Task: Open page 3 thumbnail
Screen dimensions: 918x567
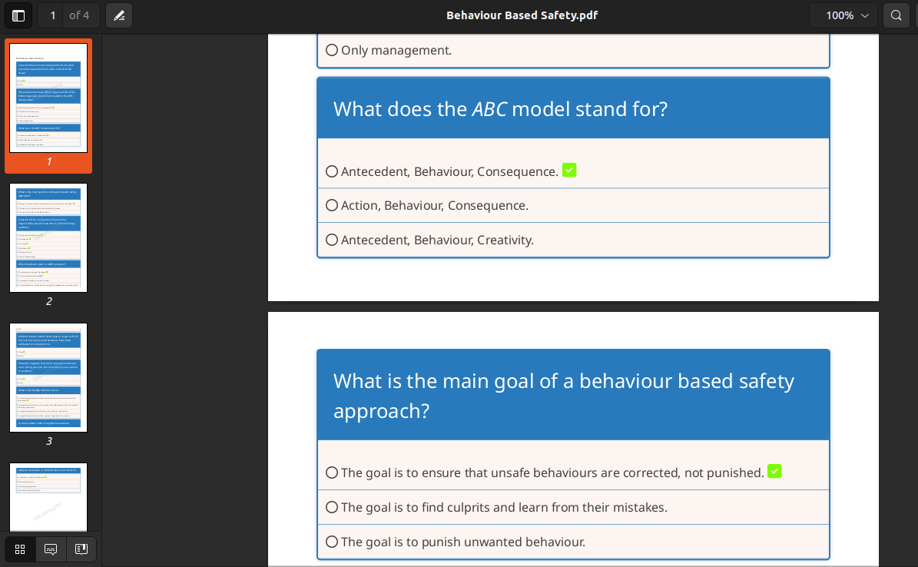Action: coord(48,378)
